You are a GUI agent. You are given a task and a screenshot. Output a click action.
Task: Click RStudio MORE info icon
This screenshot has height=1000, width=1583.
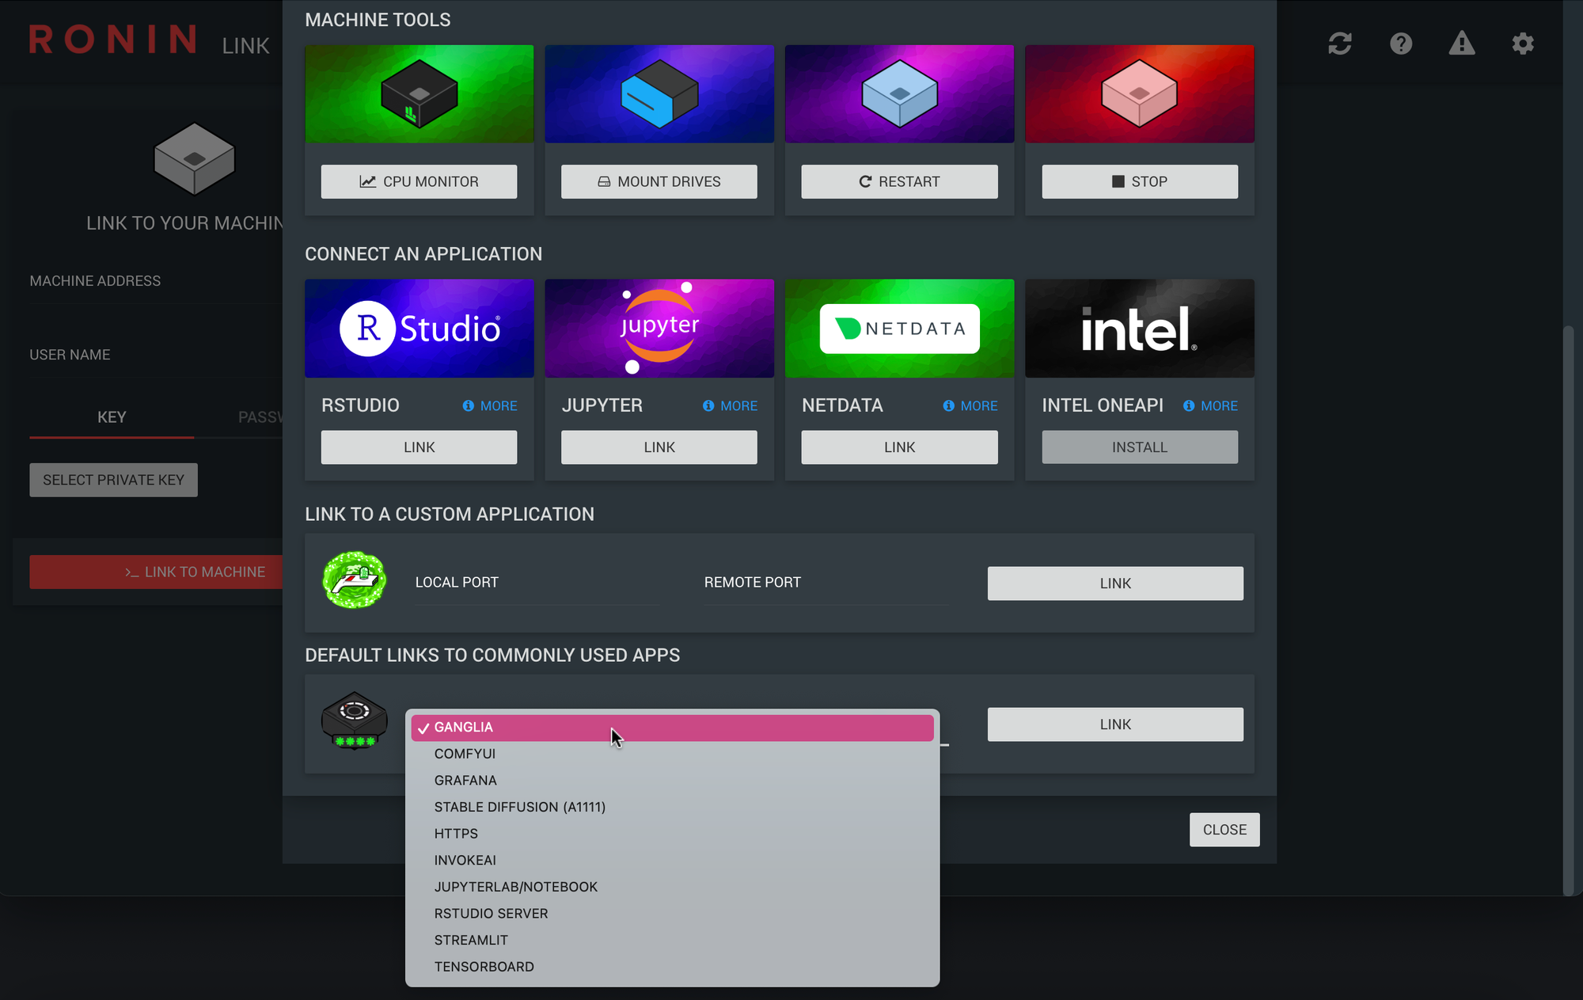(469, 405)
